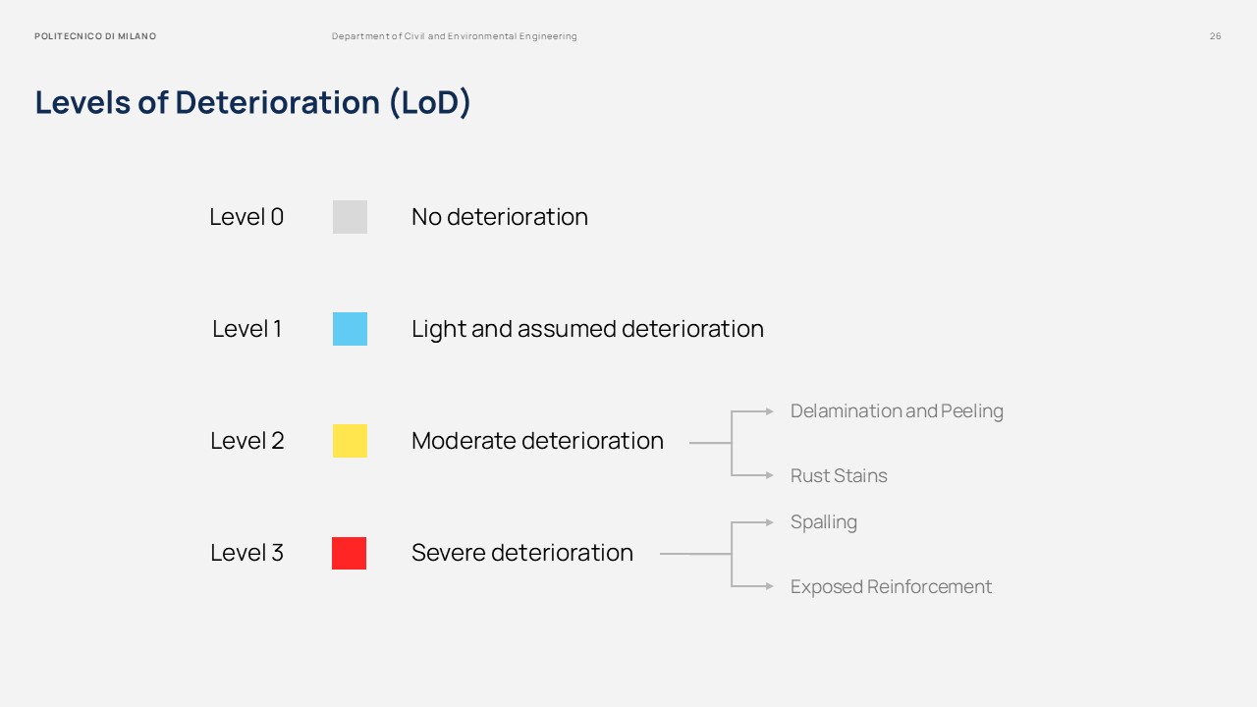
Task: Click the gray Level 0 color square
Action: pos(350,217)
